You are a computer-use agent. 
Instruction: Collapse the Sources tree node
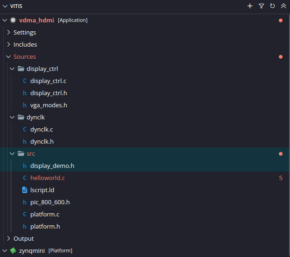8,57
